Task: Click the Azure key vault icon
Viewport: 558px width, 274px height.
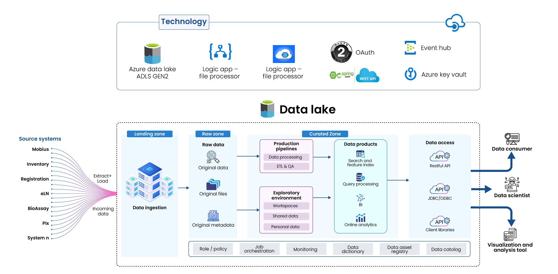Action: click(411, 74)
